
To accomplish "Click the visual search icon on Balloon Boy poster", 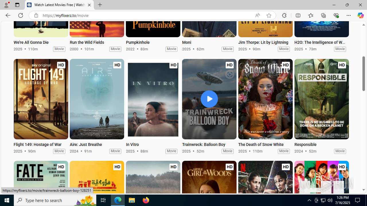I will tap(230, 74).
